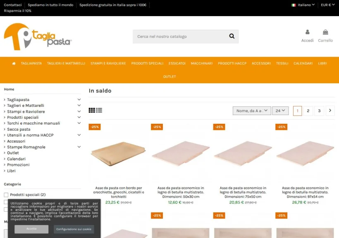Screen dimensions: 339x238
Task: Open CALENDARI menu item
Action: [x=303, y=64]
